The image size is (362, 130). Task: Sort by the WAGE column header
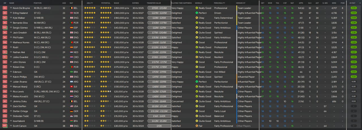[x=116, y=3]
